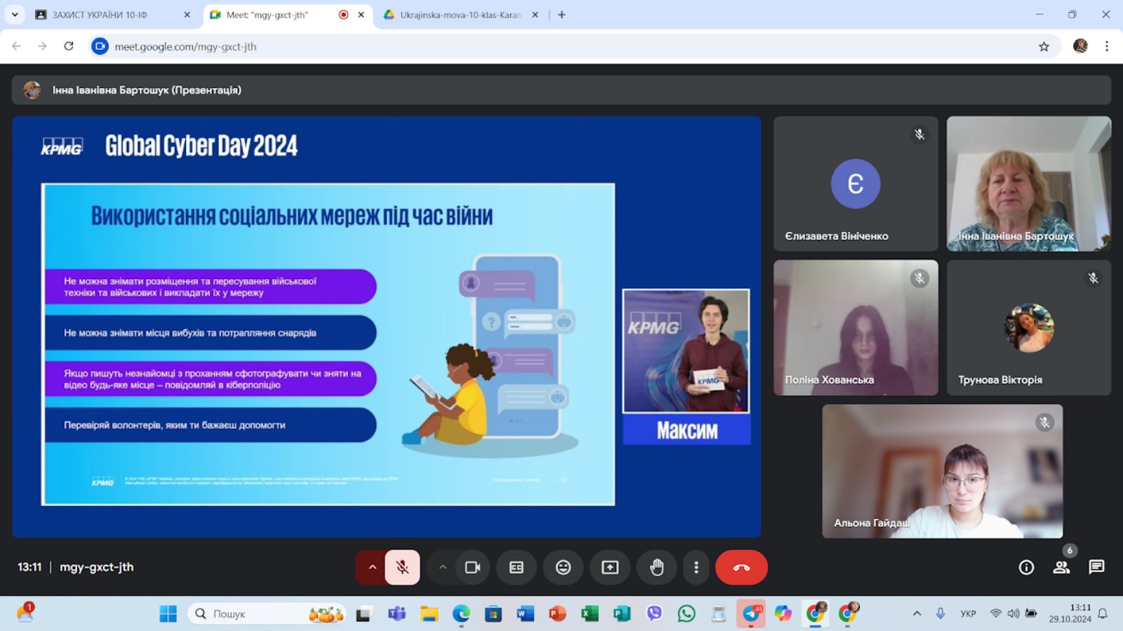Toggle closed captions button
1123x631 pixels.
coord(516,567)
